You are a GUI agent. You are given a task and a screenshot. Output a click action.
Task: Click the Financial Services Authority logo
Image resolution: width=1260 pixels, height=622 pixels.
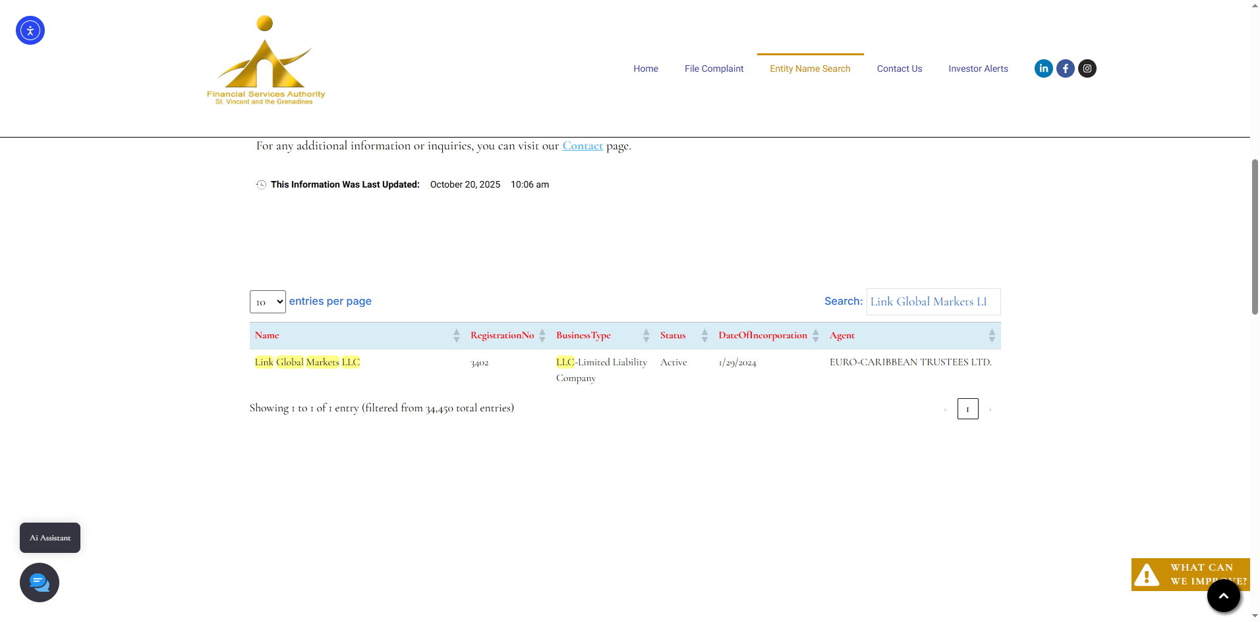(x=266, y=61)
